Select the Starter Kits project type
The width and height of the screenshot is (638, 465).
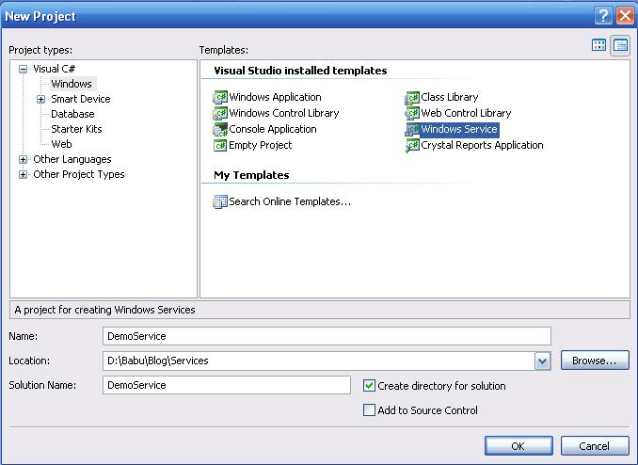[76, 129]
